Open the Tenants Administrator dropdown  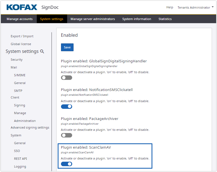tap(196, 8)
